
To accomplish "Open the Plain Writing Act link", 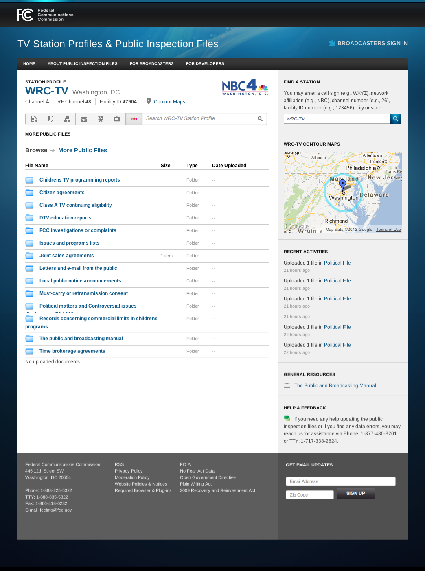I will coord(196,484).
